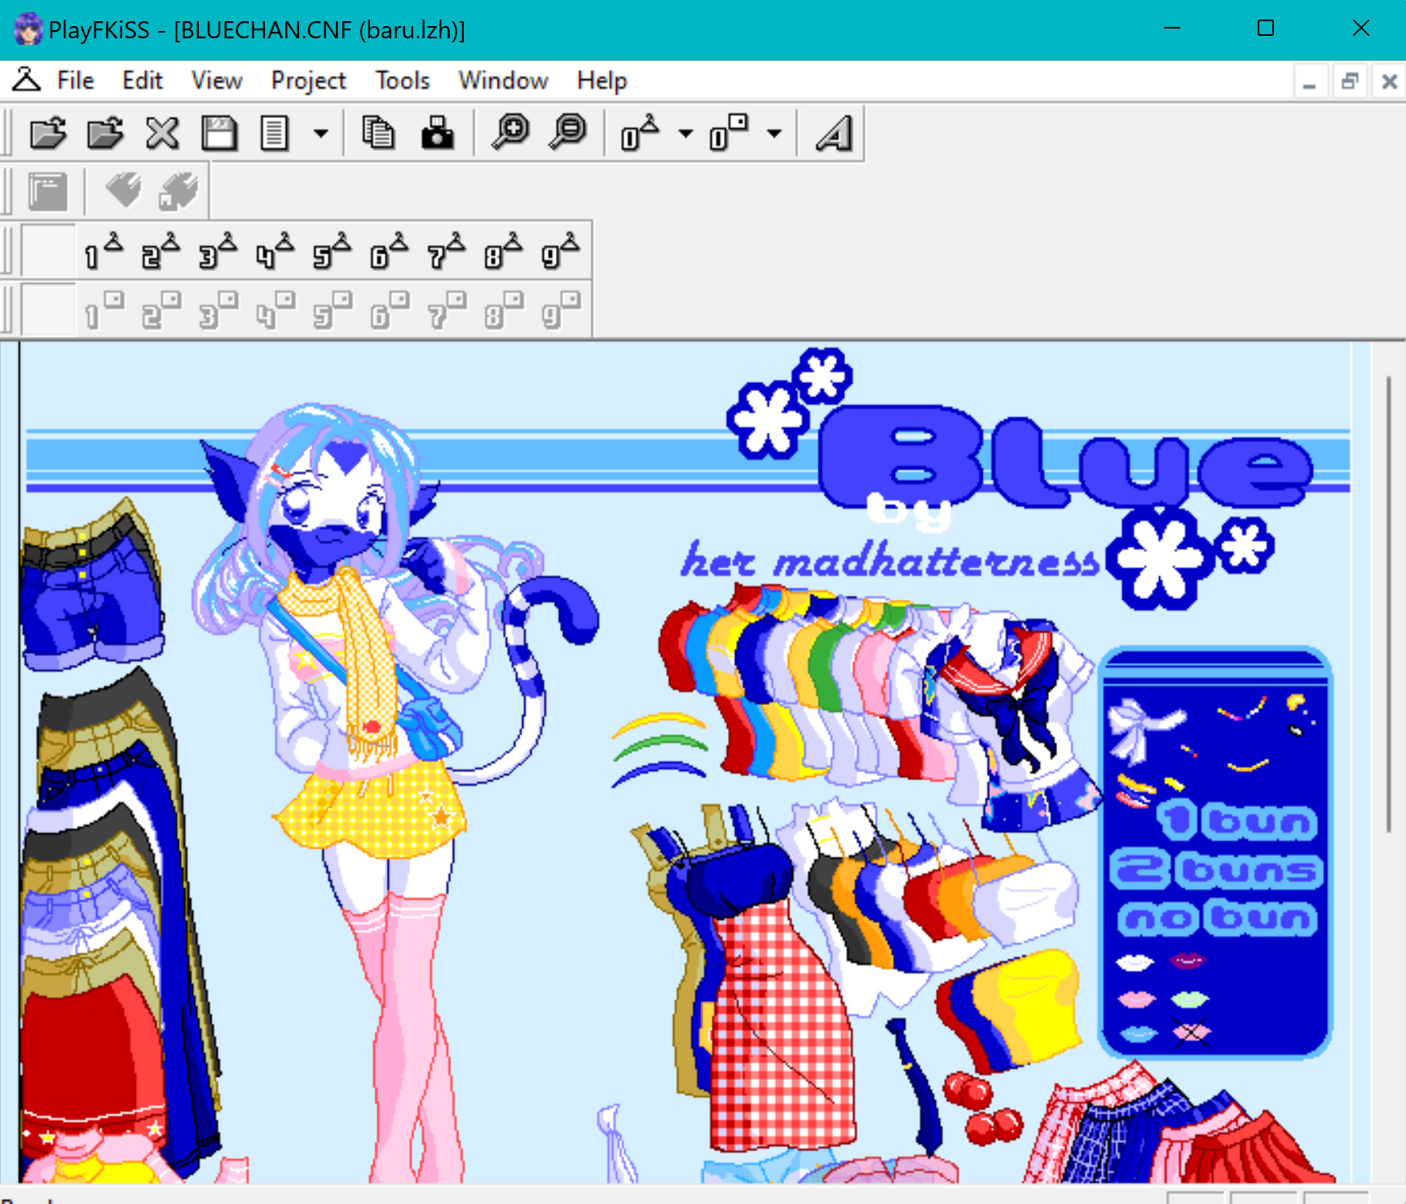Click the set 0 hanger icon
Viewport: 1406px width, 1204px height.
(640, 133)
